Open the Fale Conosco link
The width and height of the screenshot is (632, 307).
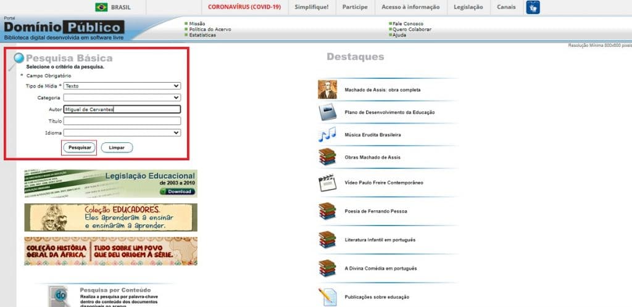(x=408, y=24)
